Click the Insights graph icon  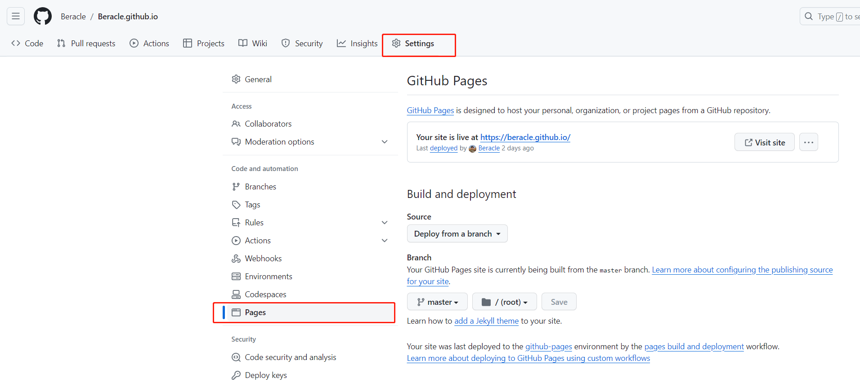(341, 44)
